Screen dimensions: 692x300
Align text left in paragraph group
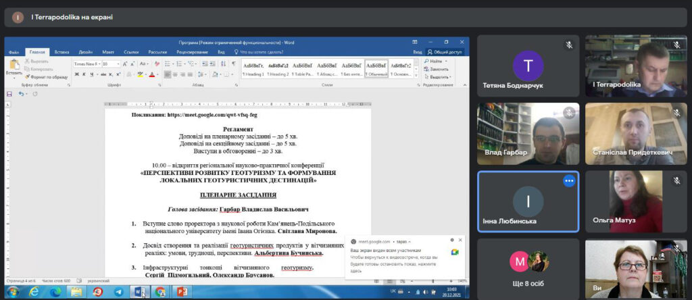coord(168,74)
